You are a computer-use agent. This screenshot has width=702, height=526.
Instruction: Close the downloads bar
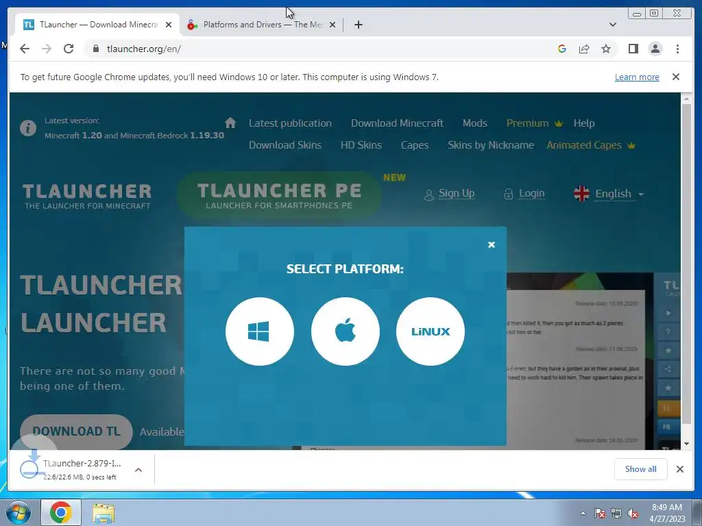pyautogui.click(x=679, y=468)
